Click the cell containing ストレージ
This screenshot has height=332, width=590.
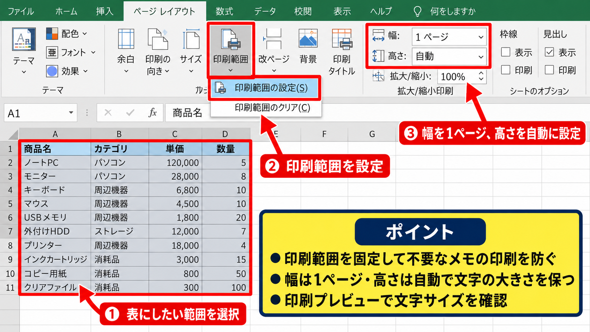tap(119, 231)
